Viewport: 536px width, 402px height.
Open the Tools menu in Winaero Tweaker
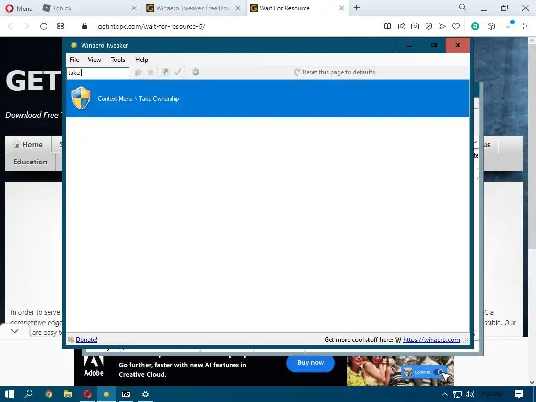pos(118,60)
